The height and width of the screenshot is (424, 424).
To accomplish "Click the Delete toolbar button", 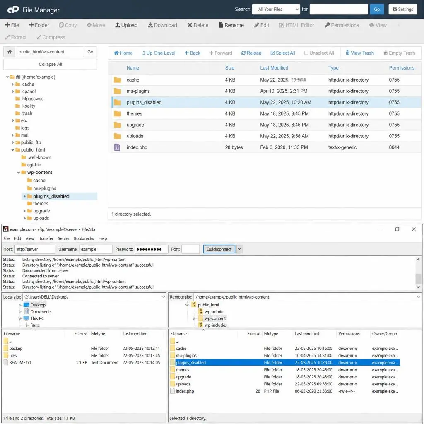I will tap(198, 25).
